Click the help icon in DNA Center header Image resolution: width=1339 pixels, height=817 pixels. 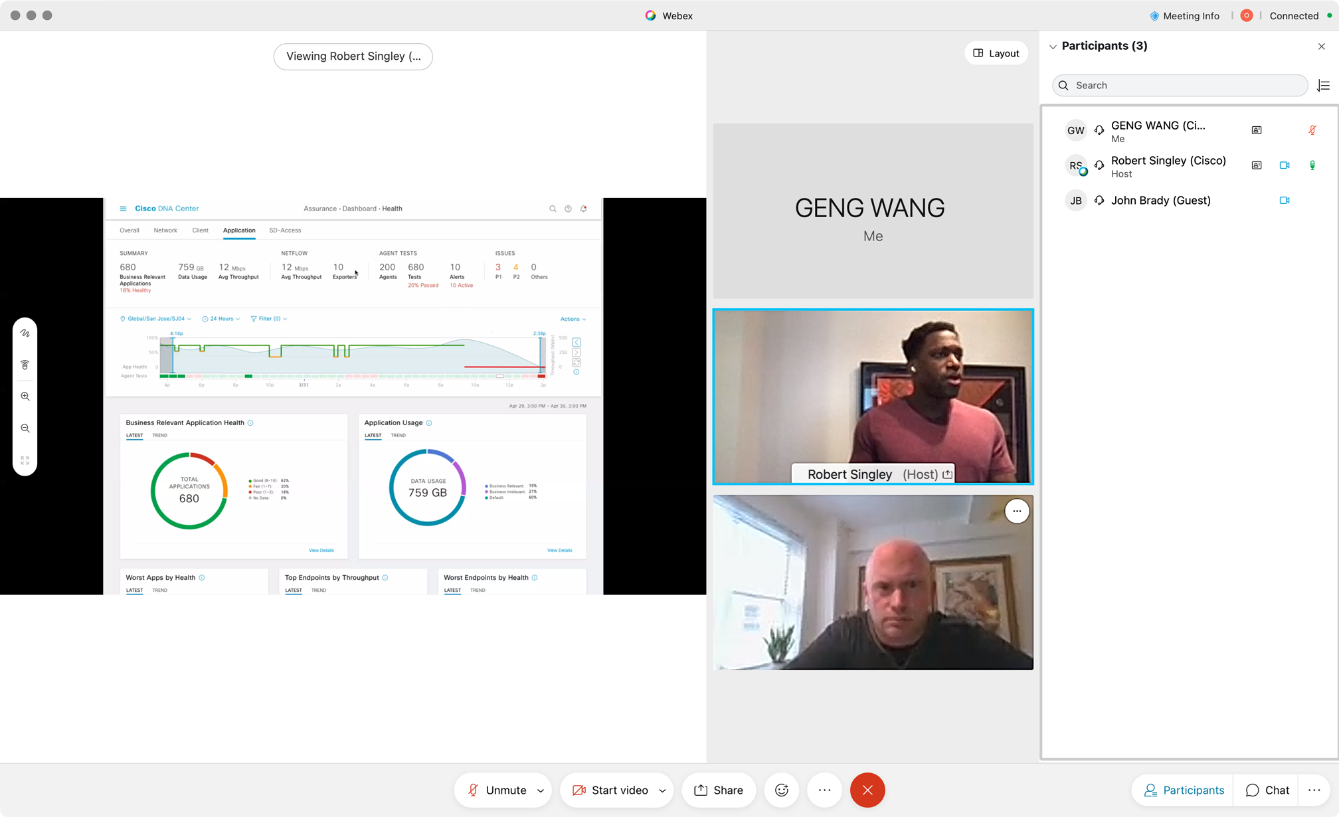[568, 209]
